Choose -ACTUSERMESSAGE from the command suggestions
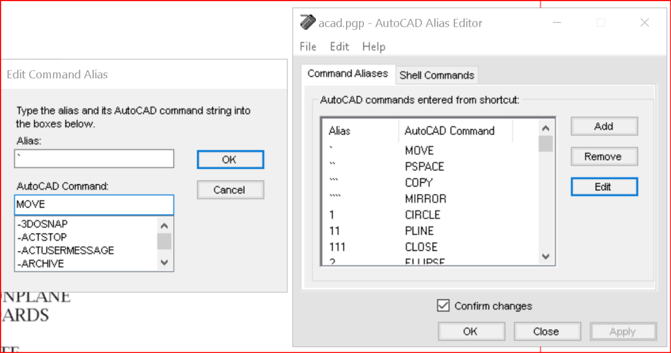The width and height of the screenshot is (671, 353). 66,250
